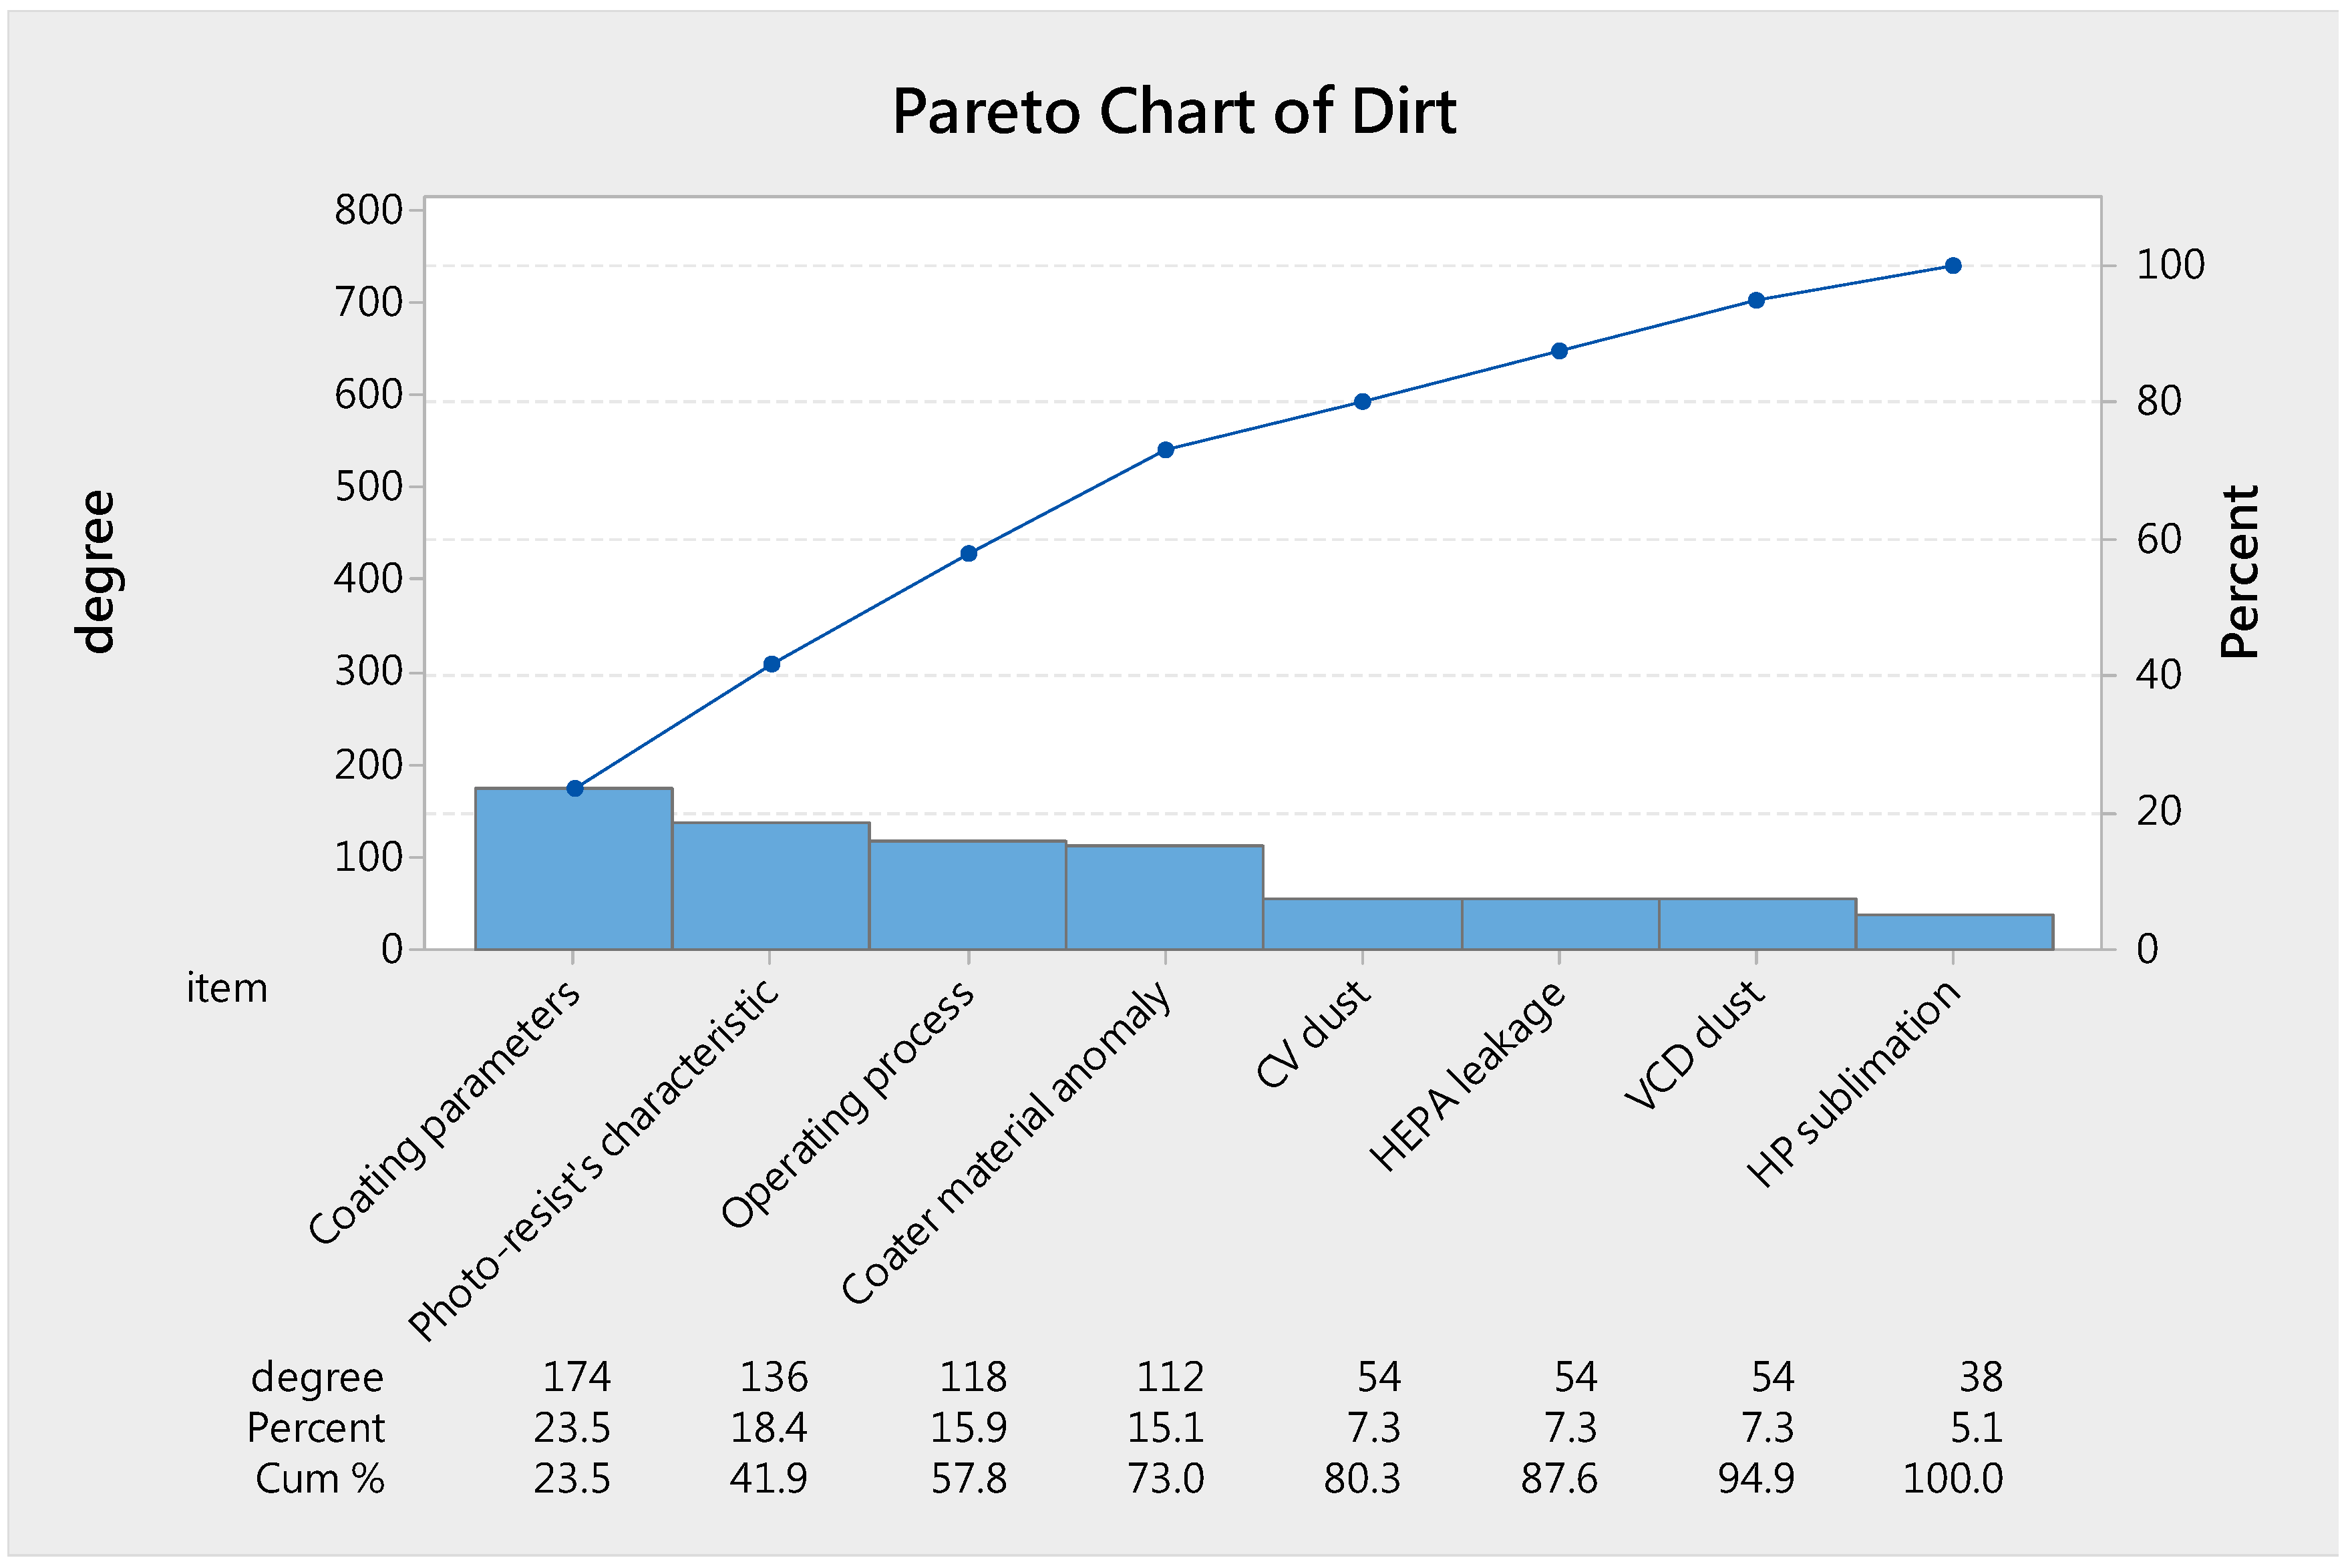Click the degree y-axis label
The width and height of the screenshot is (2352, 1568).
click(97, 572)
